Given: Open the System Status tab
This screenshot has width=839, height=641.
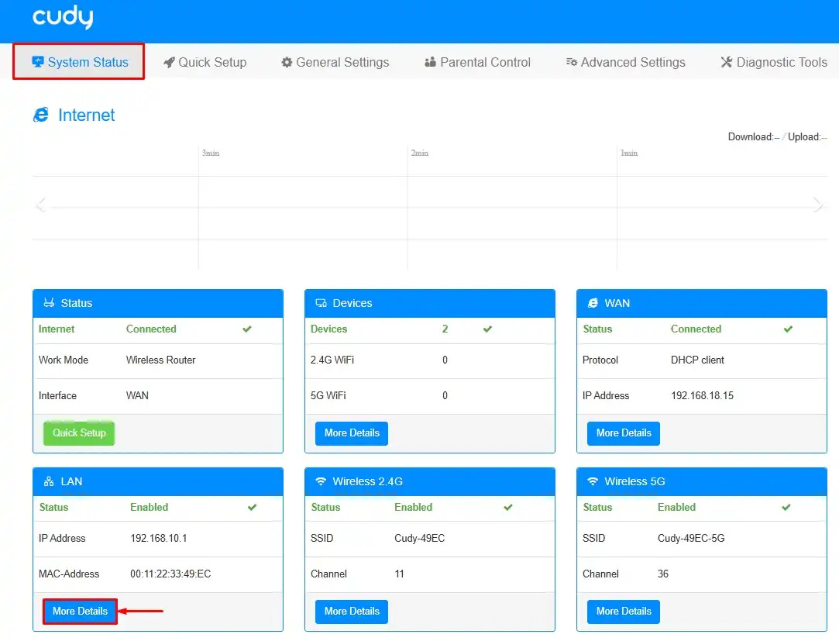Looking at the screenshot, I should coord(79,62).
